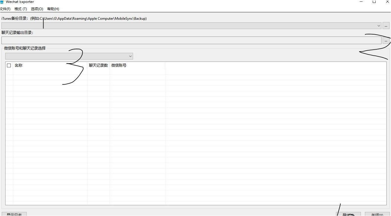Close the Wechat Exporter window
391x216 pixels.
[x=387, y=2]
